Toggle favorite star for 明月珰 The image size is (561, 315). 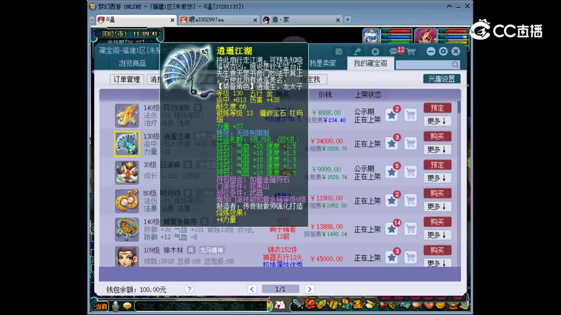pyautogui.click(x=391, y=200)
